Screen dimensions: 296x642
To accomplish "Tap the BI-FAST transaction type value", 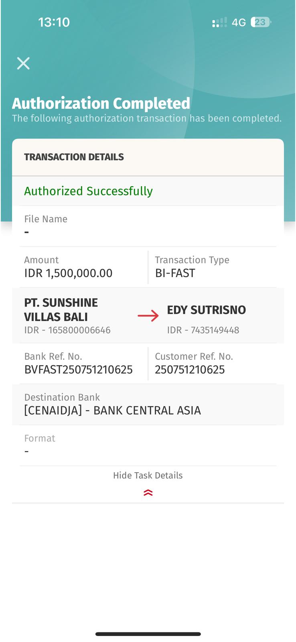I will (x=175, y=273).
